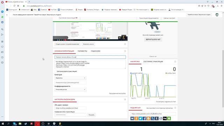Viewport: 224px width, 126px height.
Task: Select Состояние трансляции tab in analytics card
Action: pyautogui.click(x=153, y=62)
